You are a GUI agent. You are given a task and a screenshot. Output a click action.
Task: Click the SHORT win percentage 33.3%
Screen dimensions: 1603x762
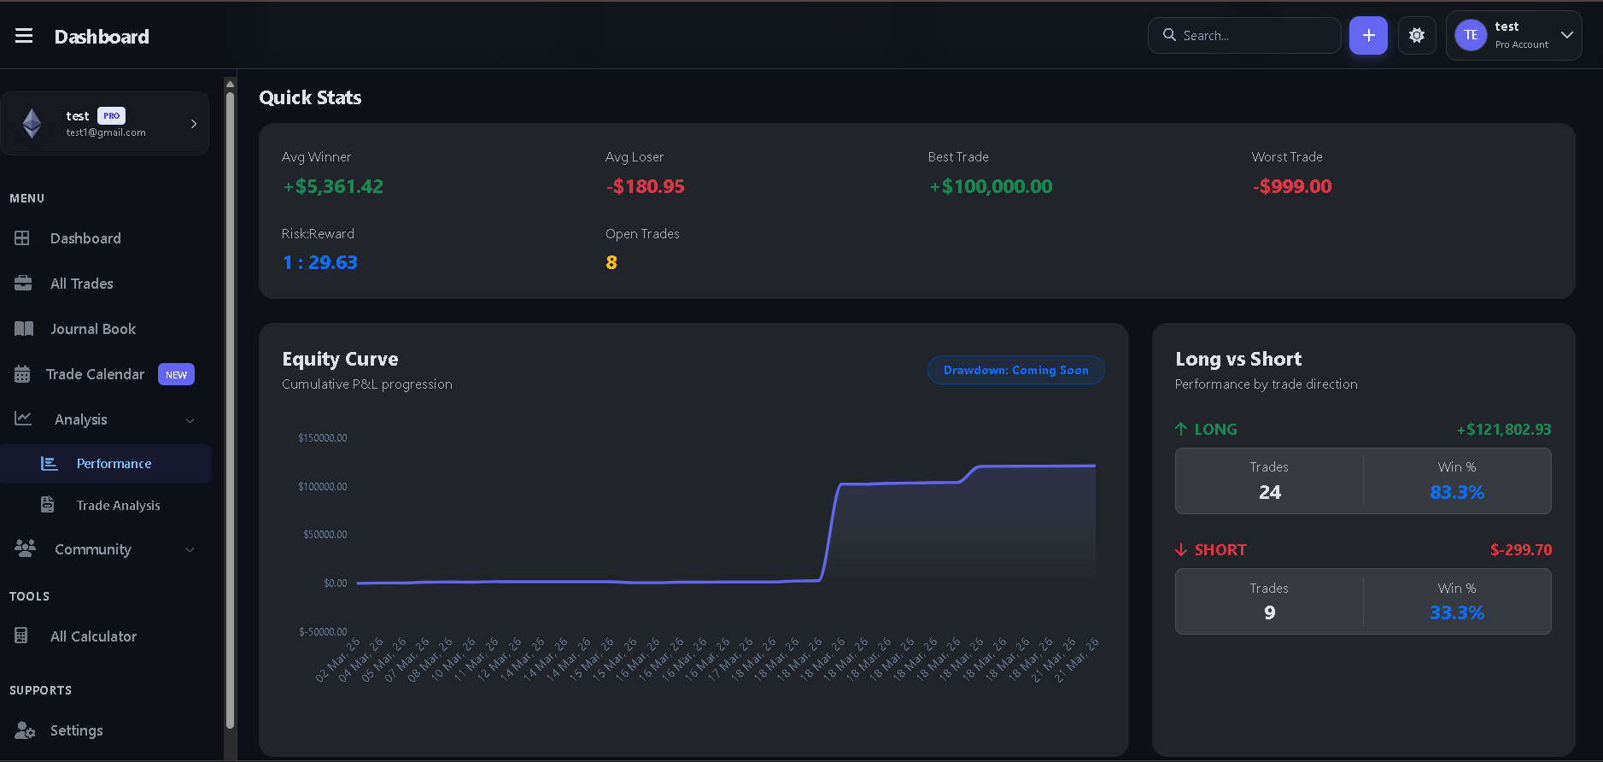(1457, 613)
